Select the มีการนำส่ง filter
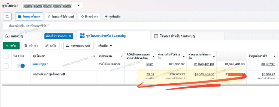The image size is (279, 107). (x=89, y=17)
